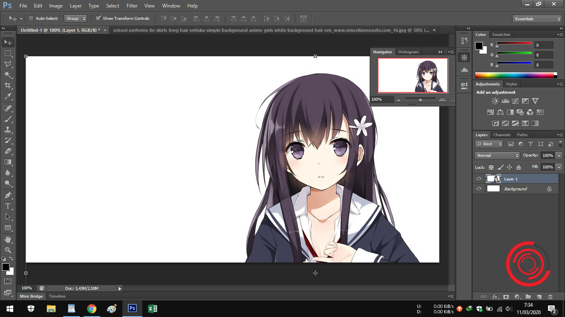This screenshot has height=317, width=565.
Task: Open the Fill dropdown arrow
Action: pyautogui.click(x=559, y=167)
